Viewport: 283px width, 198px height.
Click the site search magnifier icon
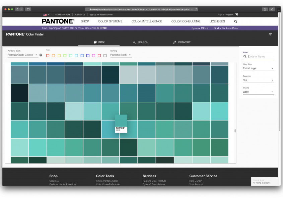point(235,21)
